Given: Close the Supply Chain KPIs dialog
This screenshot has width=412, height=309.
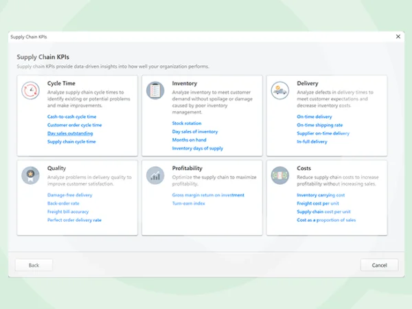Looking at the screenshot, I should (398, 36).
